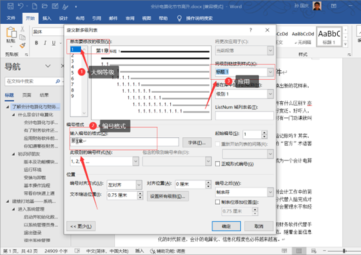Screen dimensions: 361x255
Task: Click the Open folder icon in title bar
Action: [45, 6]
